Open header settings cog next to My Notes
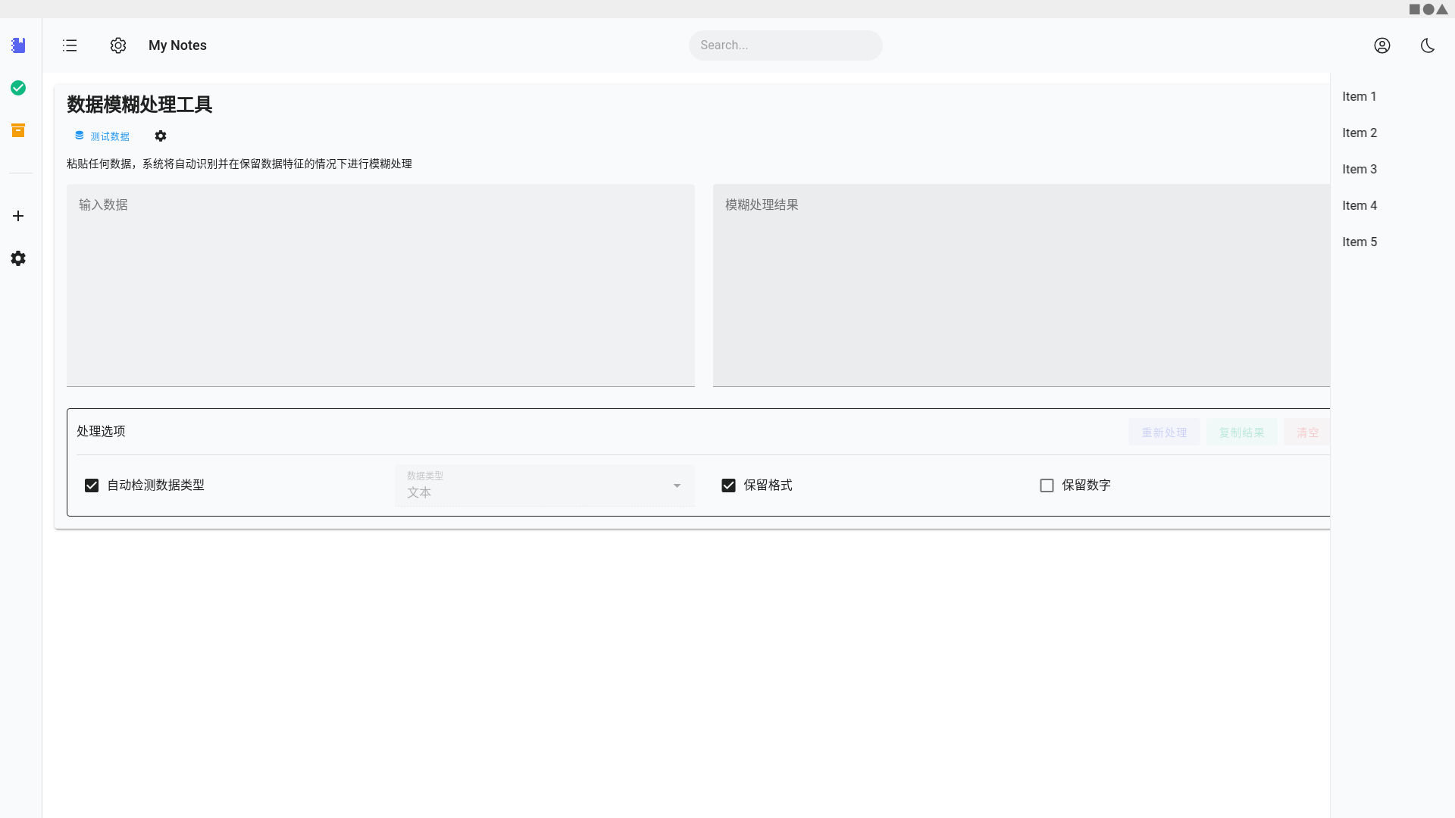This screenshot has width=1455, height=818. (118, 45)
